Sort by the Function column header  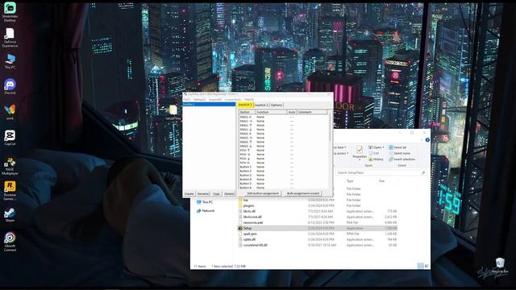click(271, 112)
